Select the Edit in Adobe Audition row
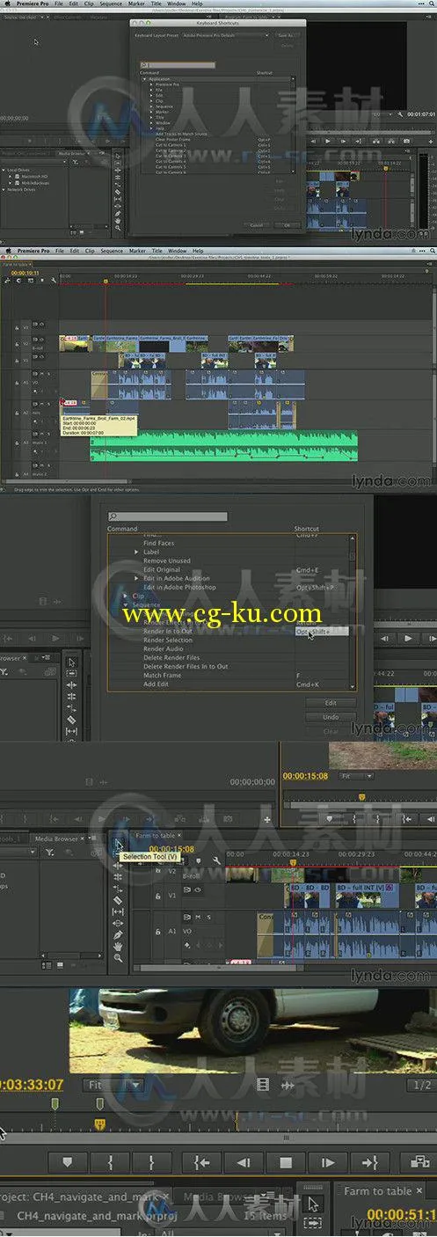This screenshot has height=1237, width=437. [x=229, y=579]
